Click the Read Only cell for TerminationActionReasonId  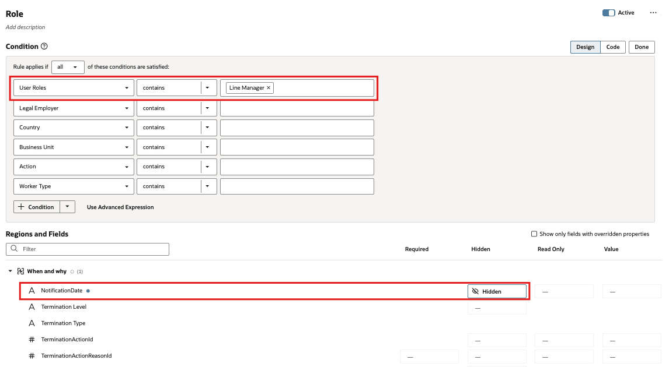click(564, 357)
